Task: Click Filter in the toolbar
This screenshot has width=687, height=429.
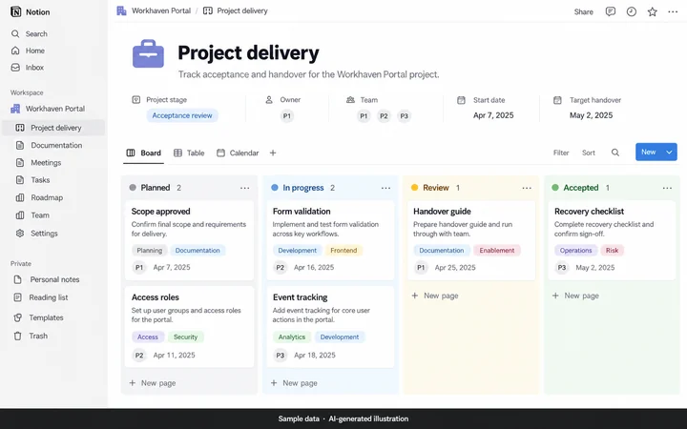Action: click(561, 153)
